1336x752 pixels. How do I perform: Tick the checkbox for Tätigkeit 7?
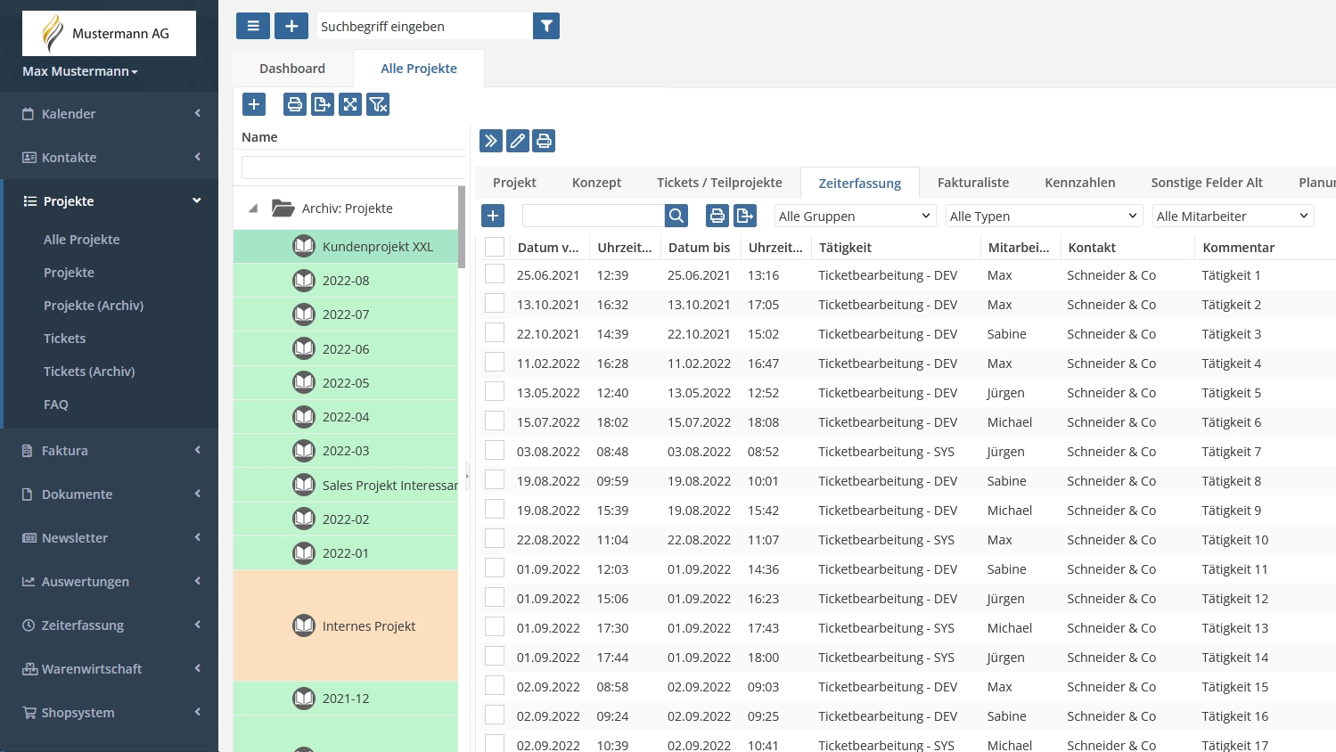click(x=495, y=451)
